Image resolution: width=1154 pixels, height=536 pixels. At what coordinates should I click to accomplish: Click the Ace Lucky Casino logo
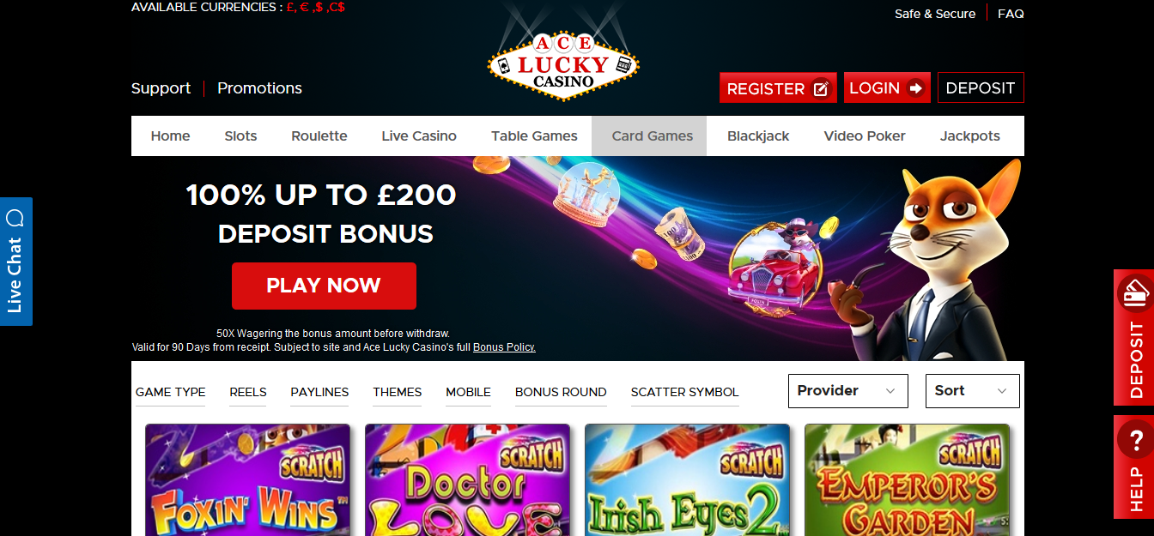pyautogui.click(x=563, y=65)
